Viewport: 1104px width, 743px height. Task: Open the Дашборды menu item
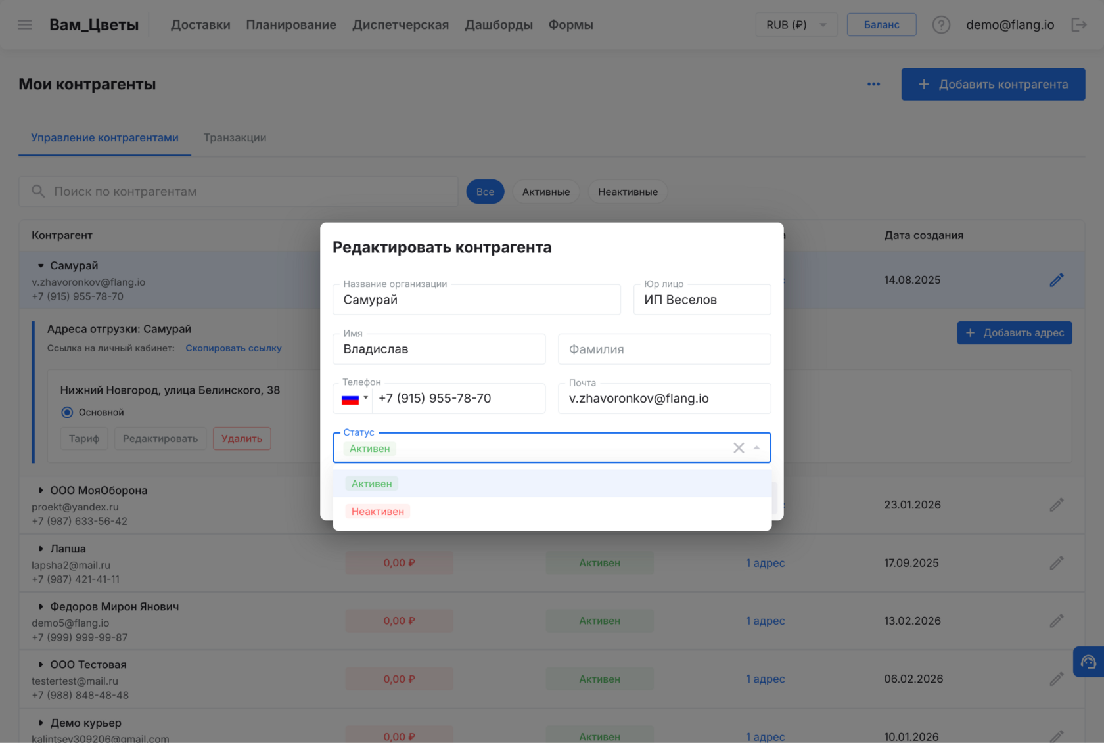click(x=498, y=24)
